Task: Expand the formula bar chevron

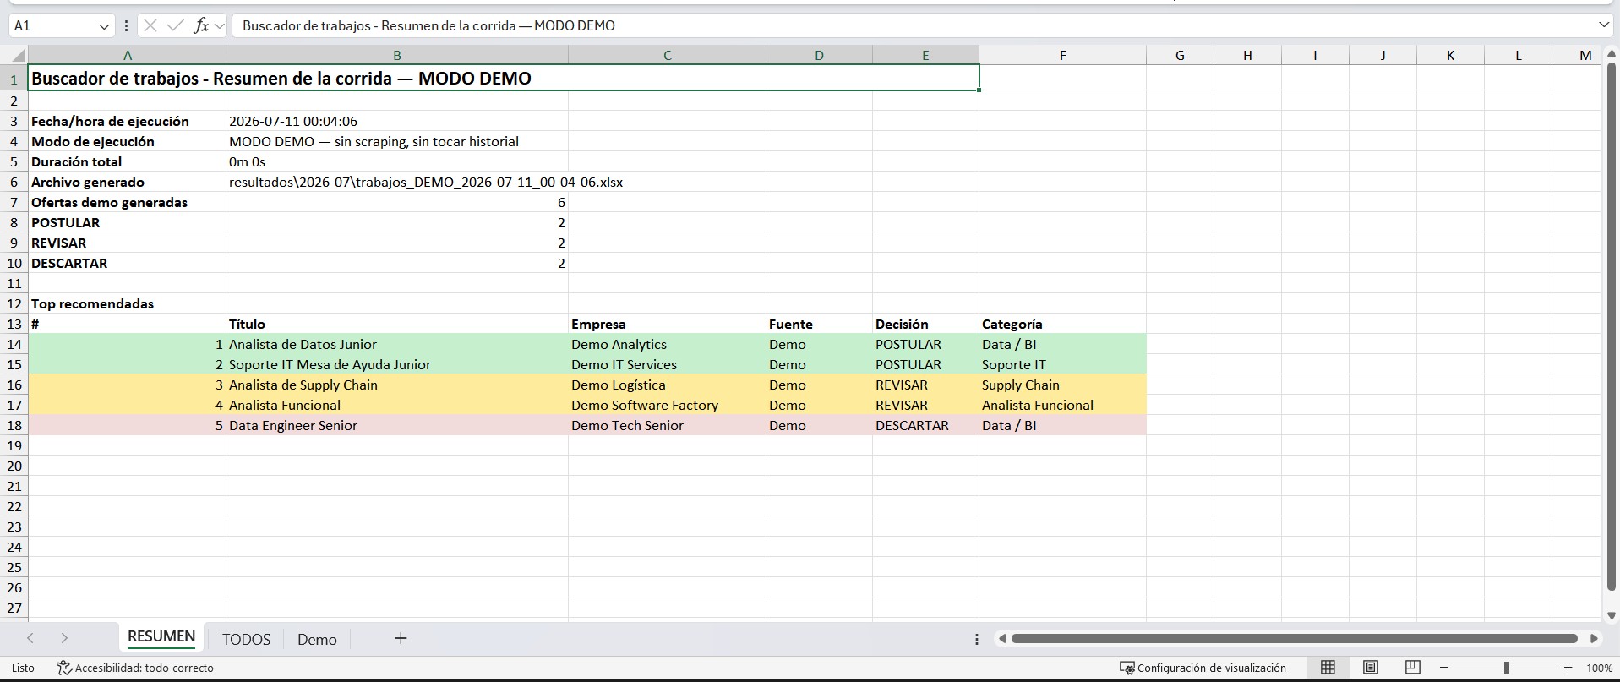Action: click(x=1604, y=25)
